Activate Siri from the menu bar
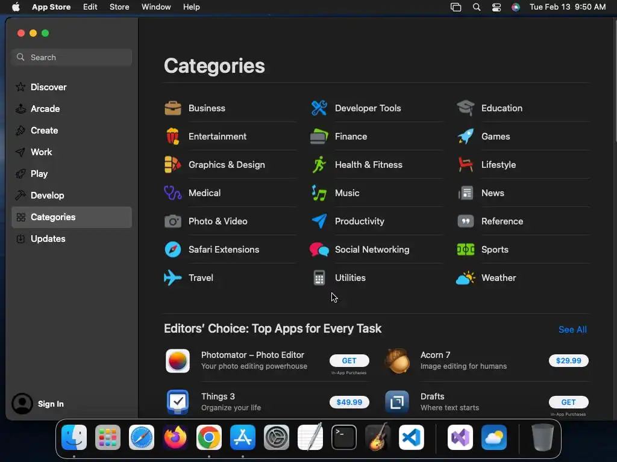Image resolution: width=617 pixels, height=462 pixels. (x=516, y=7)
